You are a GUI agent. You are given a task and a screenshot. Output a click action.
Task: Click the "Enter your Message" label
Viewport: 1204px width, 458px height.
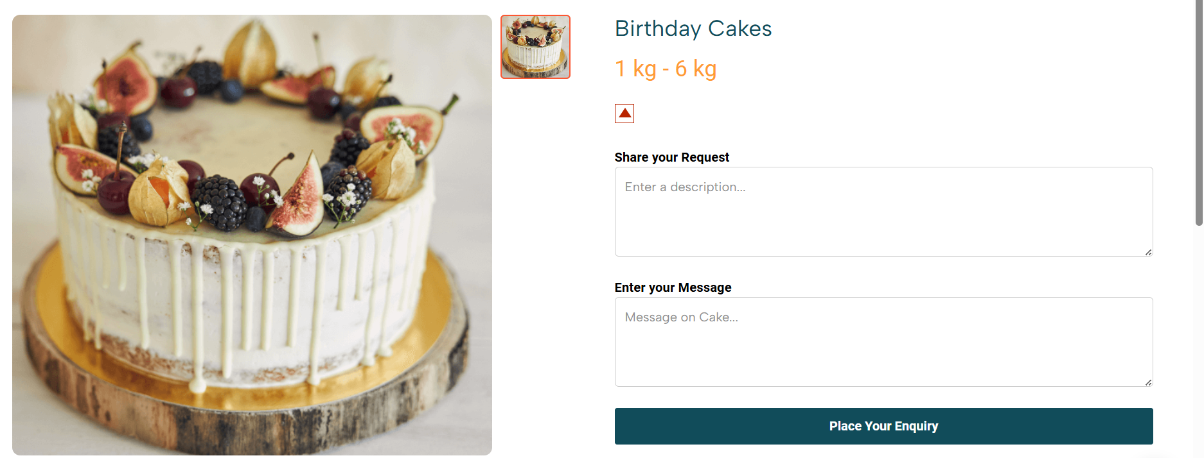click(x=673, y=288)
